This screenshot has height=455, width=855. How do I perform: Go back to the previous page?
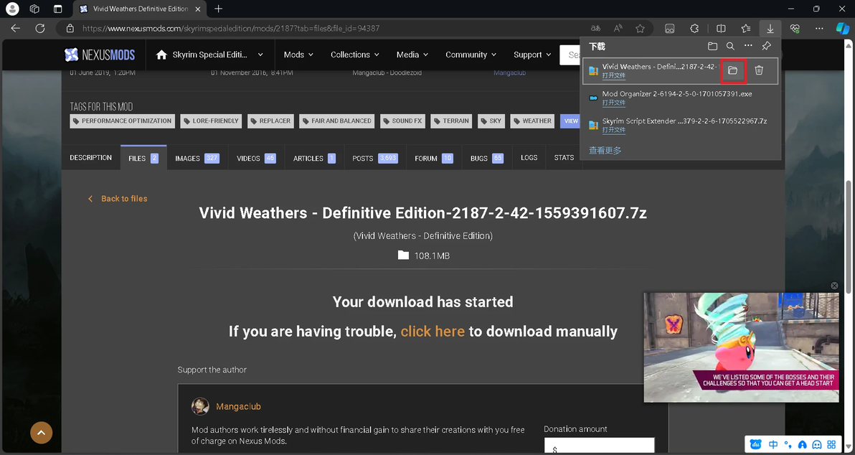coord(15,29)
